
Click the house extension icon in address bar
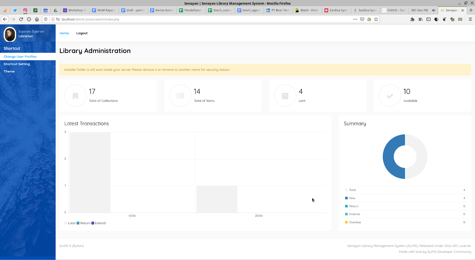pos(369,19)
